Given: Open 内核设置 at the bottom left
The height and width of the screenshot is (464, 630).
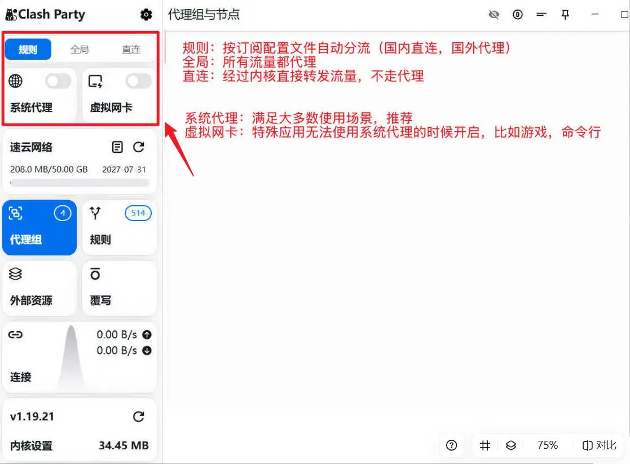Looking at the screenshot, I should coord(32,445).
